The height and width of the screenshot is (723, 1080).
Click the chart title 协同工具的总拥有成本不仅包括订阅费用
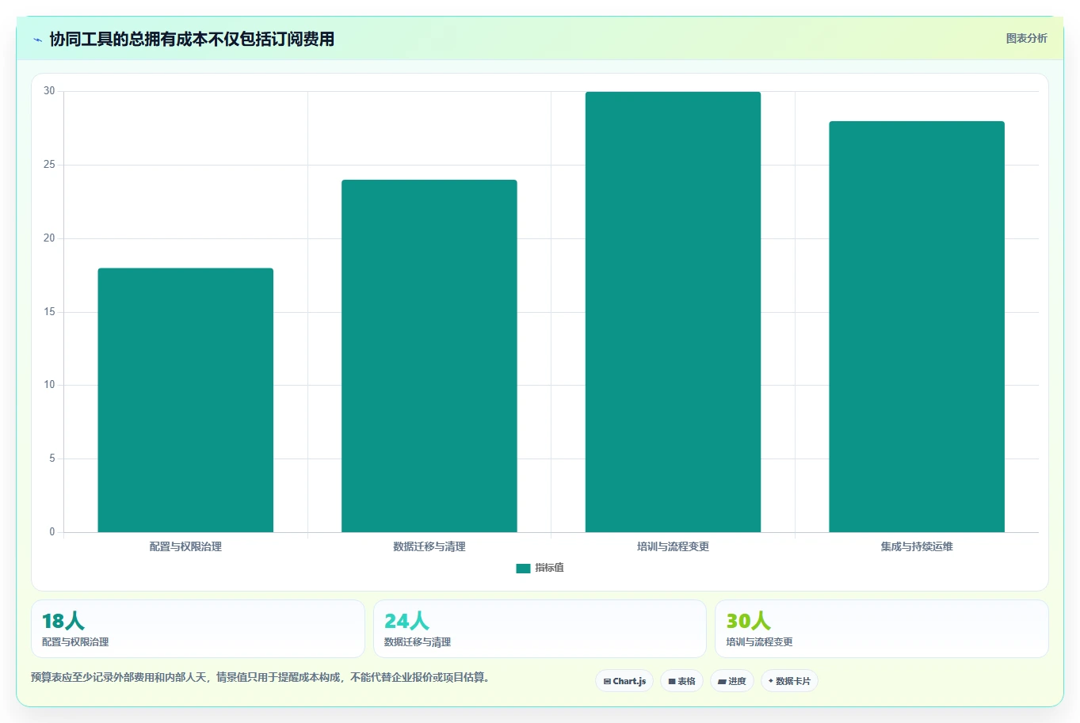click(192, 39)
